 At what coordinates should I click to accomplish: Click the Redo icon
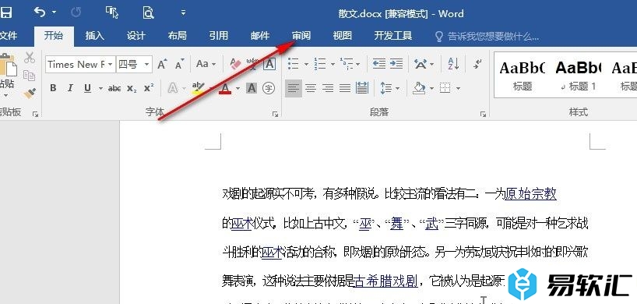(x=76, y=12)
